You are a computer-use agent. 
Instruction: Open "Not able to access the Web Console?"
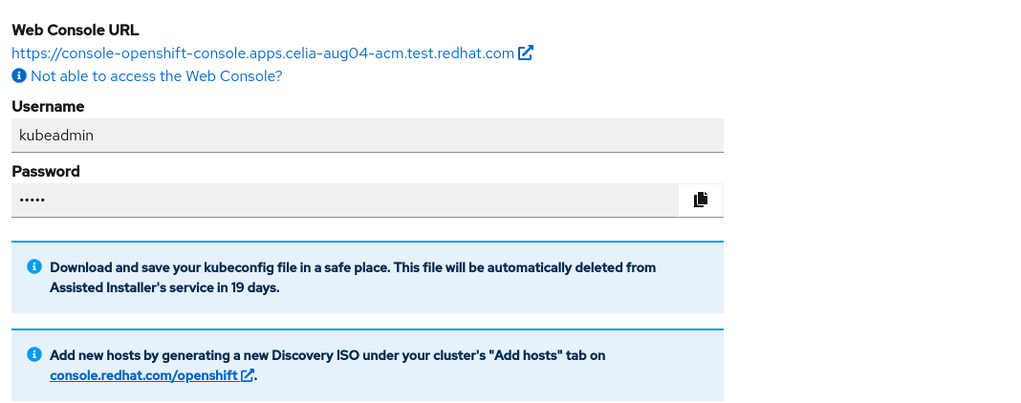156,75
